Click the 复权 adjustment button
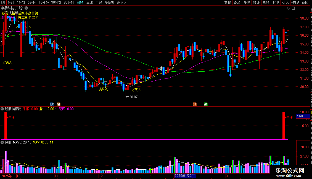The height and width of the screenshot is (179, 312). click(228, 2)
